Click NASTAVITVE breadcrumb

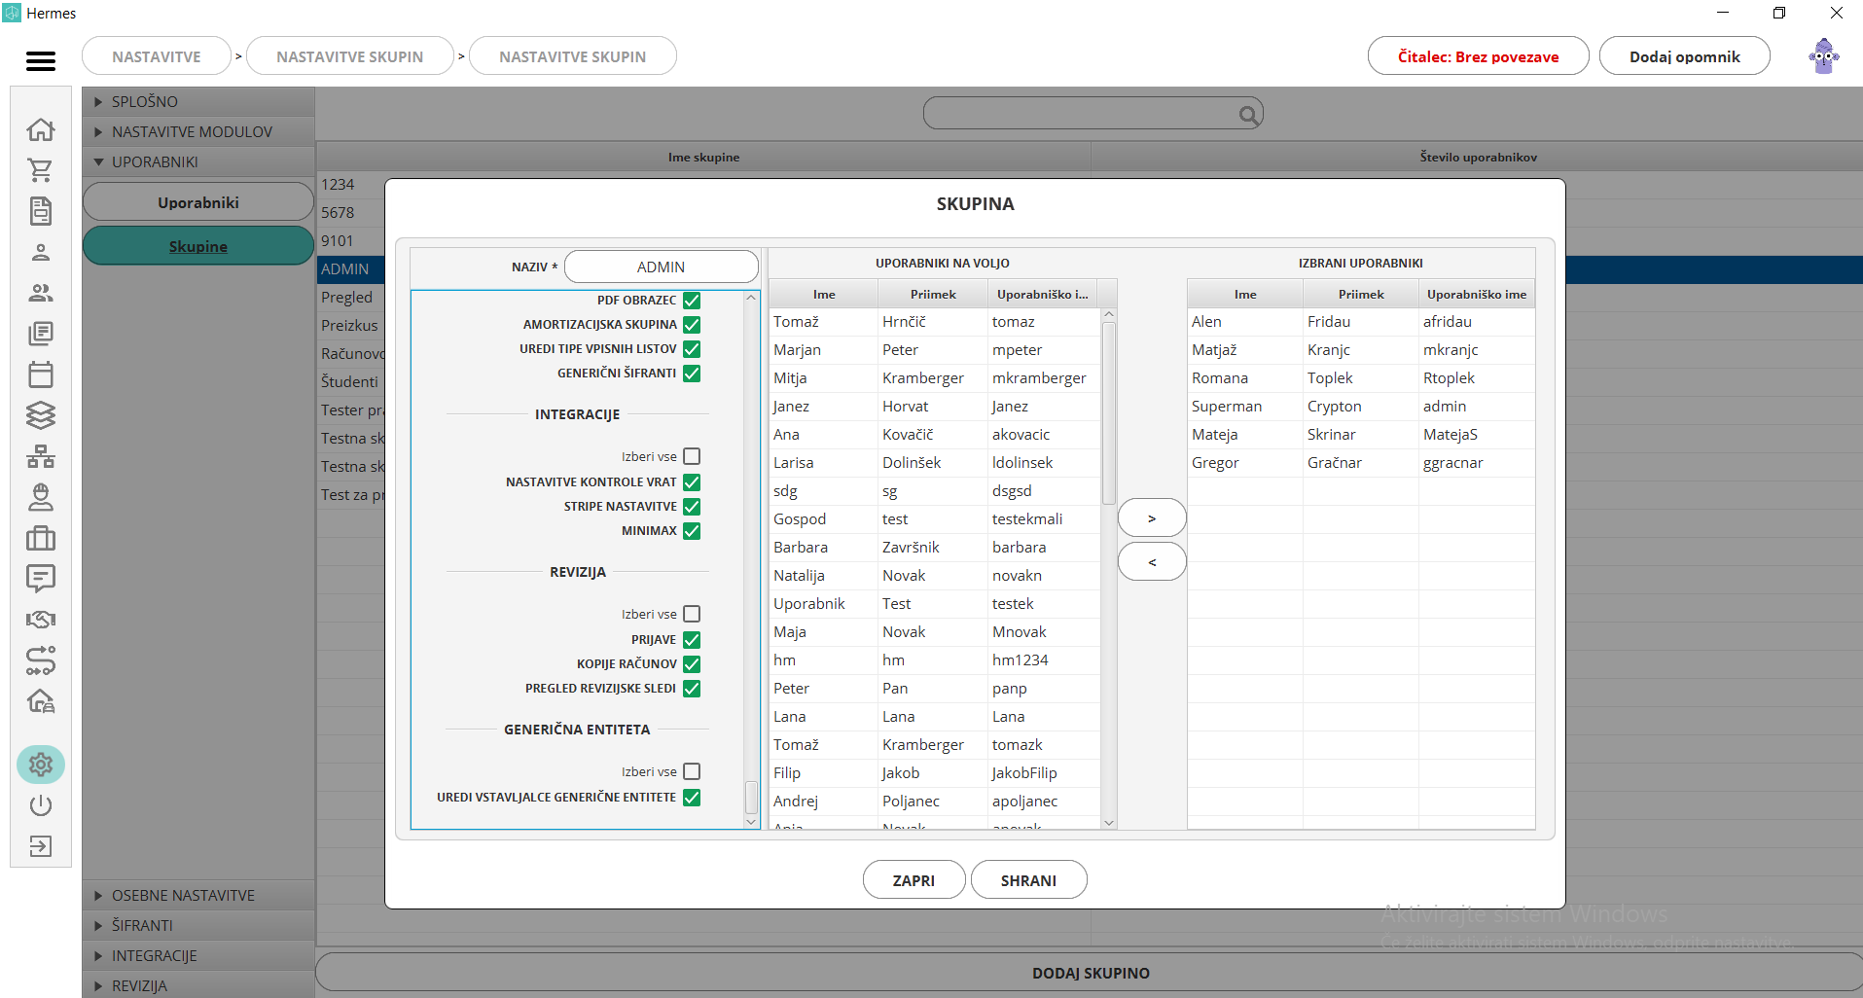click(x=157, y=56)
